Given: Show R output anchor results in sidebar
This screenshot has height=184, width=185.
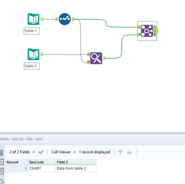Looking at the screenshot, I should click(x=1, y=171).
